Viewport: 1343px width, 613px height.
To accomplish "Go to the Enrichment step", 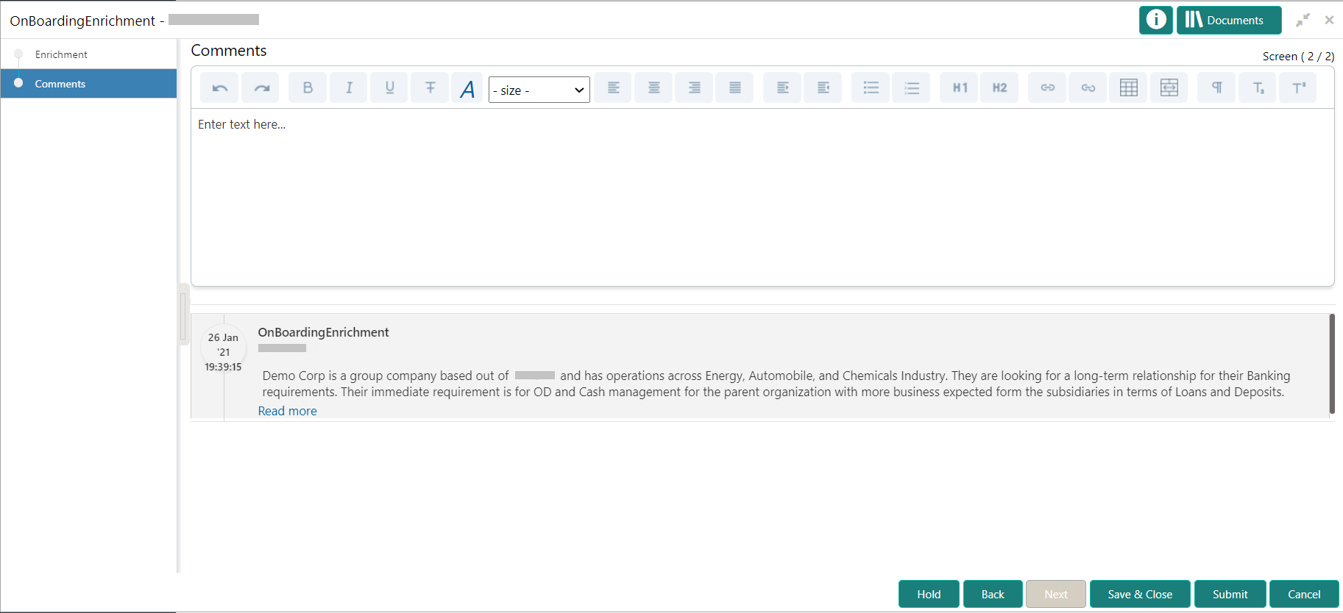I will click(61, 54).
